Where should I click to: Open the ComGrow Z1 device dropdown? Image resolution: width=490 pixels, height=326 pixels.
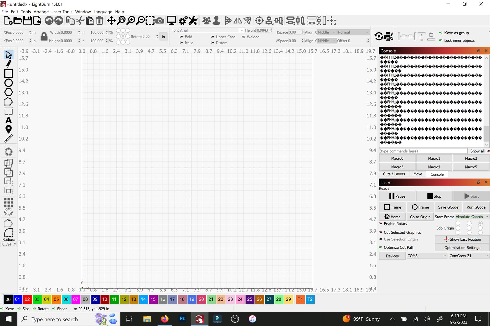469,256
